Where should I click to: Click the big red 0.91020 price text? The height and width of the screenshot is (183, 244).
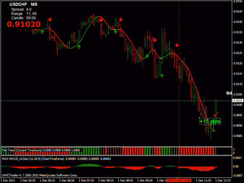tap(24, 24)
